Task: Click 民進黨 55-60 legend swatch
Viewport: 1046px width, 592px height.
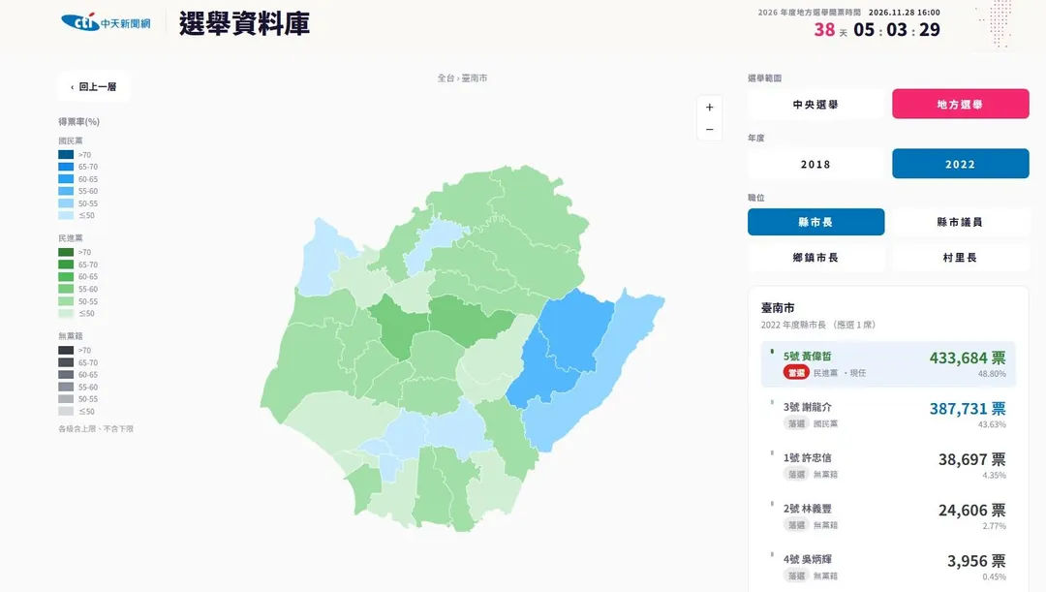Action: pyautogui.click(x=66, y=289)
